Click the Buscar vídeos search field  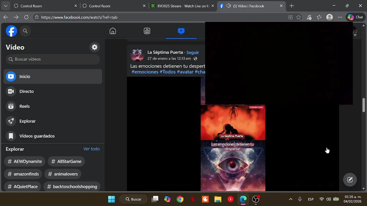[x=53, y=59]
